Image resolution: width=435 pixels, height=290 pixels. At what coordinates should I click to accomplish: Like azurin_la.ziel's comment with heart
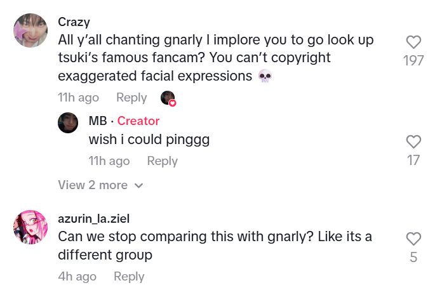point(413,239)
